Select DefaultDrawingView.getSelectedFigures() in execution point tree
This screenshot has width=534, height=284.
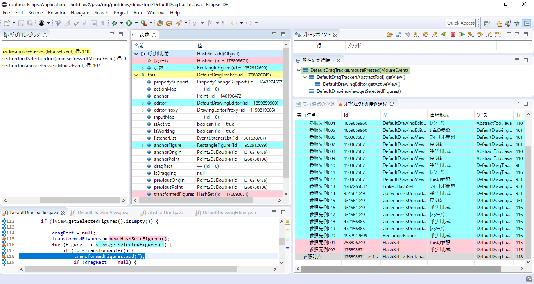pyautogui.click(x=358, y=91)
